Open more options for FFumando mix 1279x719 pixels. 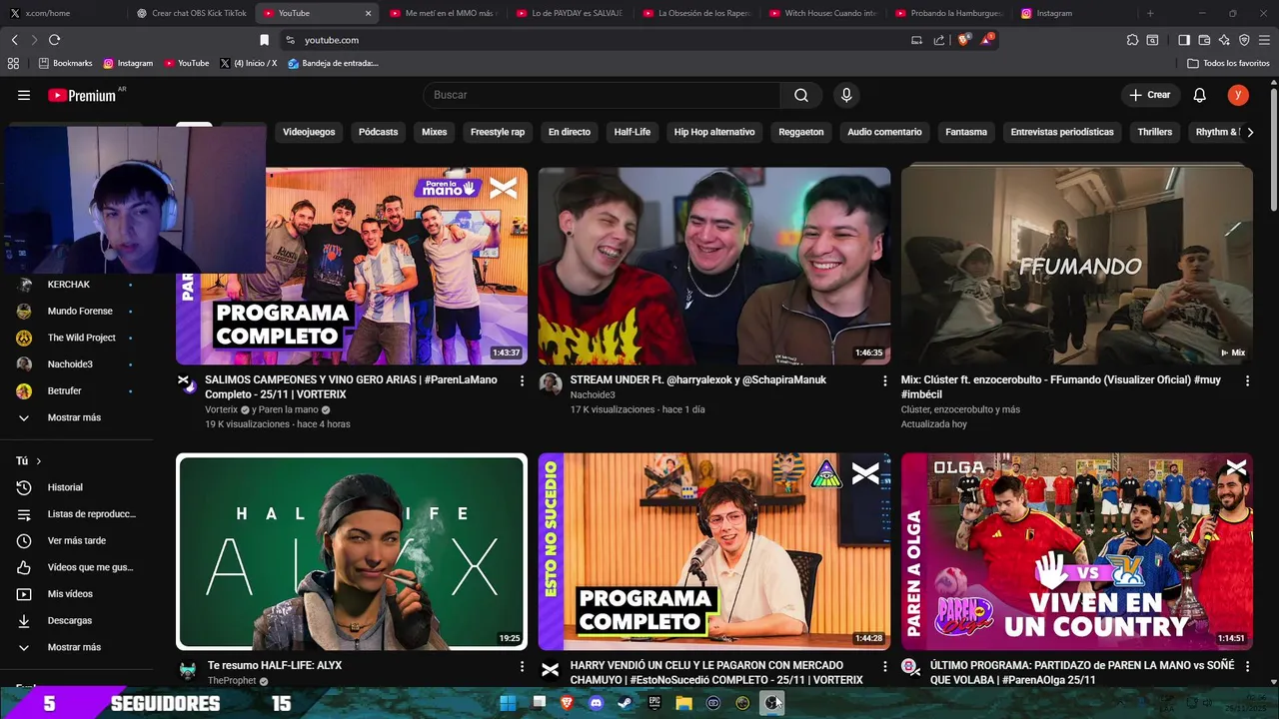(1247, 380)
